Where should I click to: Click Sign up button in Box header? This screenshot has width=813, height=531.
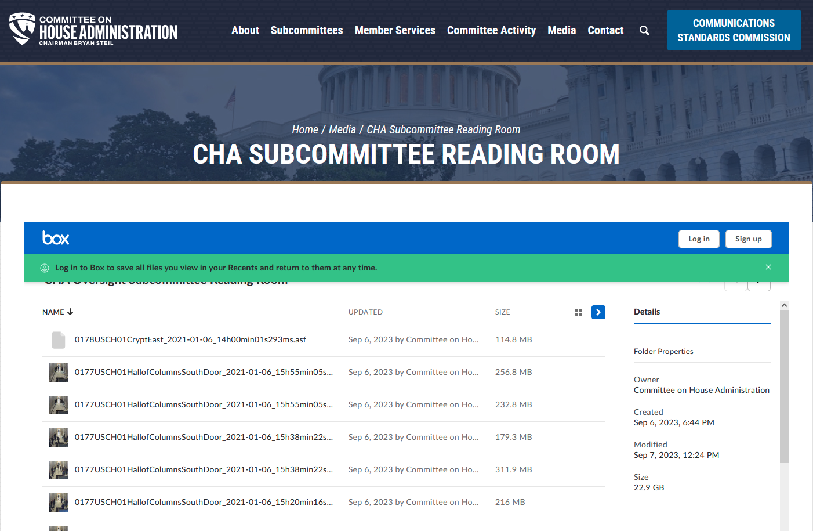tap(749, 239)
